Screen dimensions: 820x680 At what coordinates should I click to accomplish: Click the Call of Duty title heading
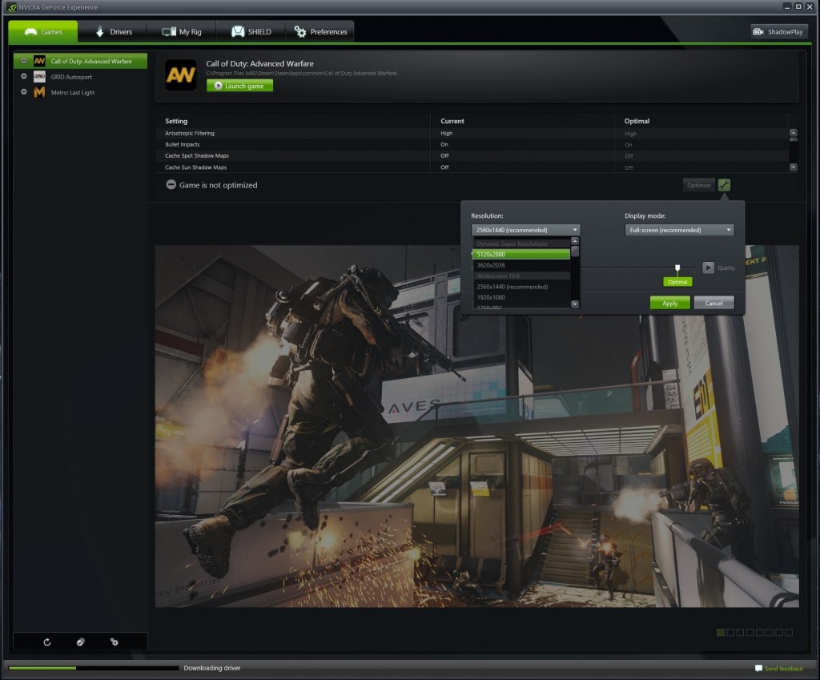pos(260,64)
